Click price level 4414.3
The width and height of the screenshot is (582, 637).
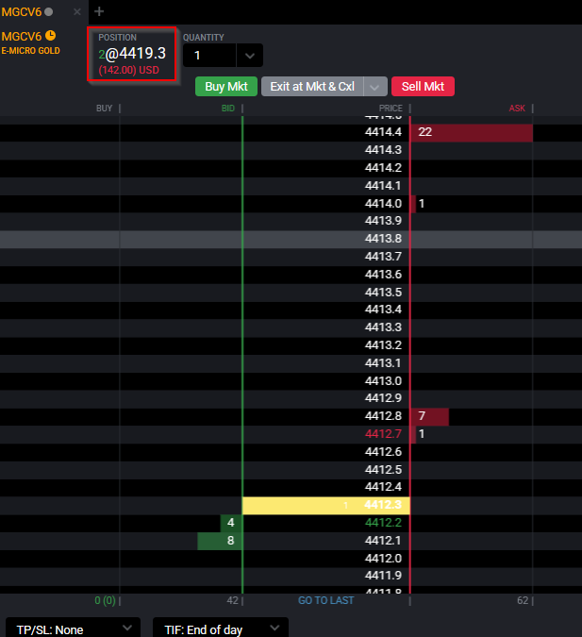pyautogui.click(x=383, y=150)
